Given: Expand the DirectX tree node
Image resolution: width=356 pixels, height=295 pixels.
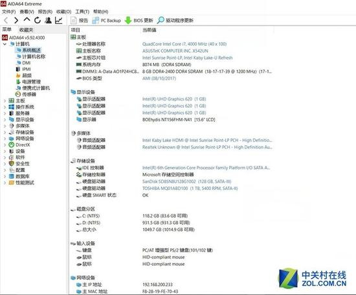Looking at the screenshot, I should click(5, 145).
